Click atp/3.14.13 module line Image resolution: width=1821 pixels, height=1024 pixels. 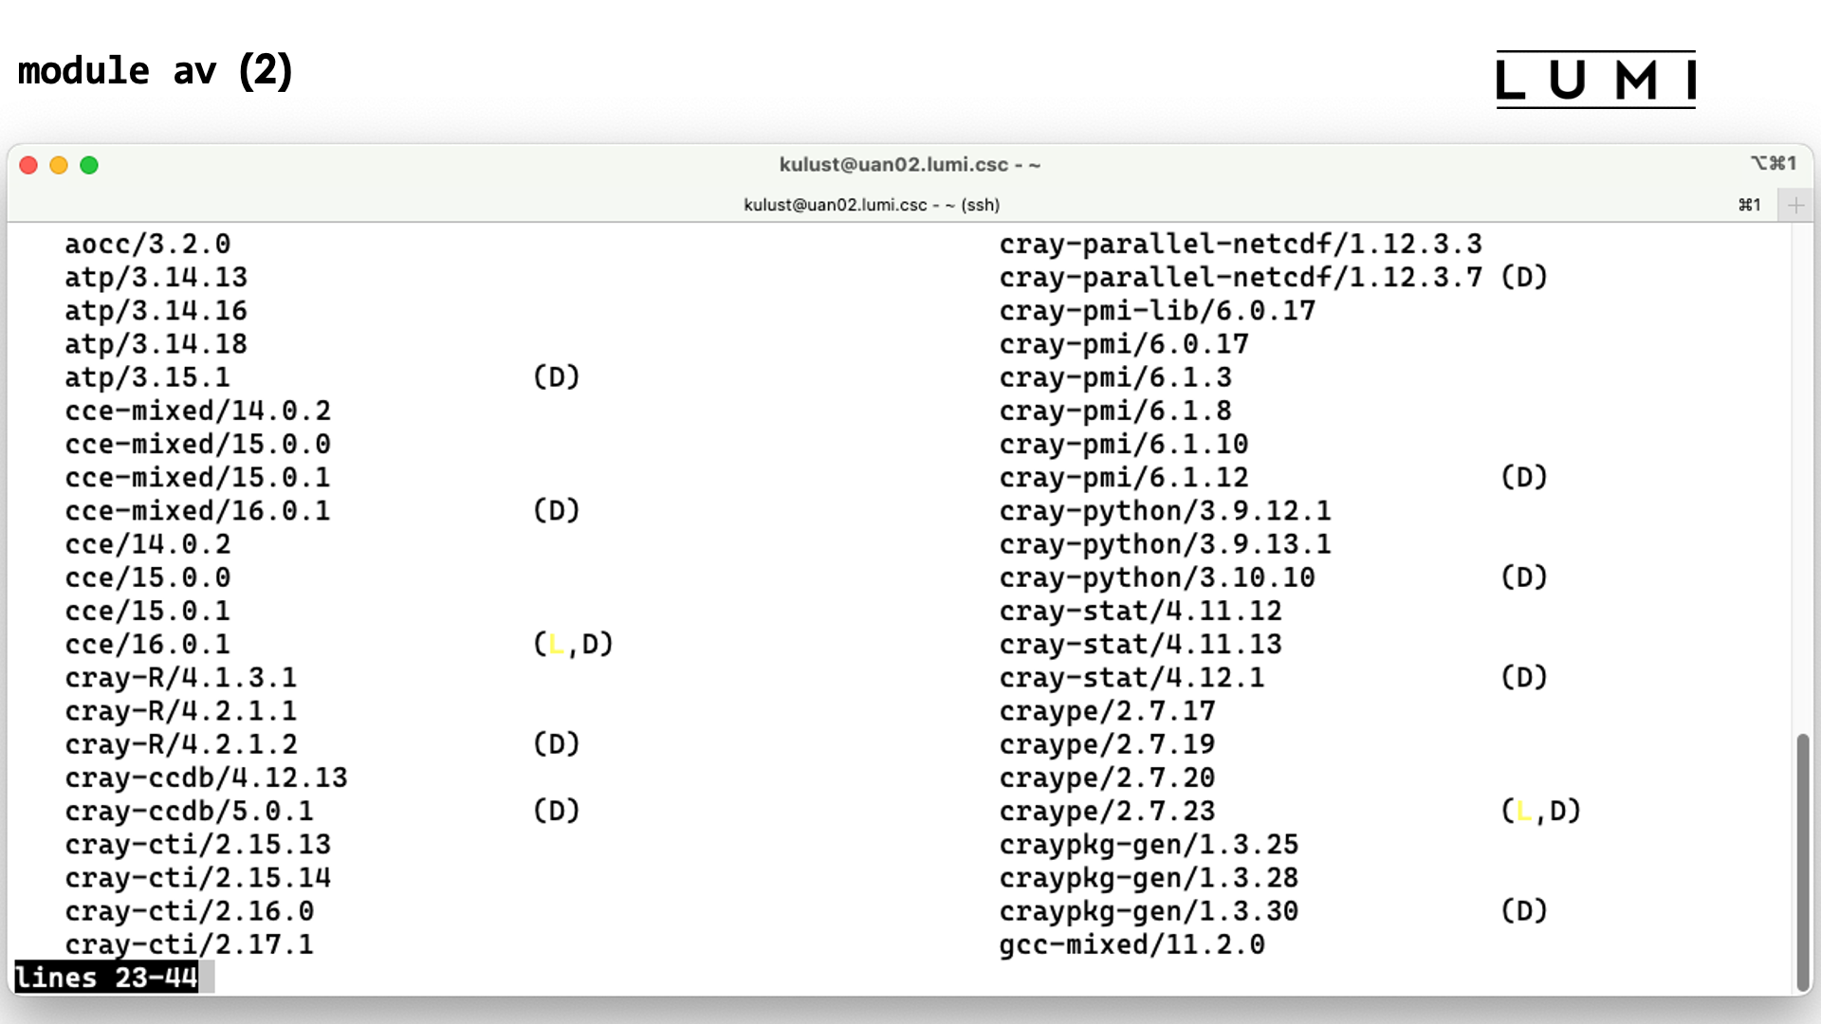point(156,278)
